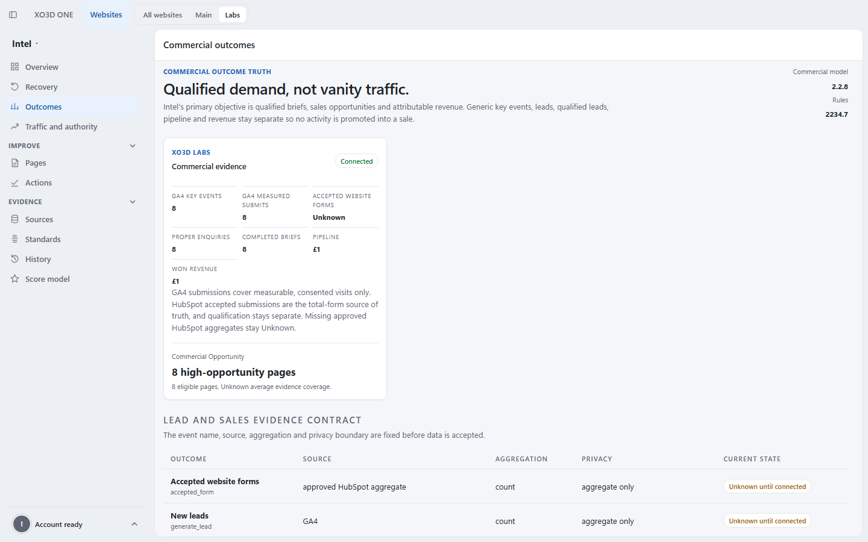868x542 pixels.
Task: Click the 'Accepted website forms' outcome row
Action: (506, 486)
